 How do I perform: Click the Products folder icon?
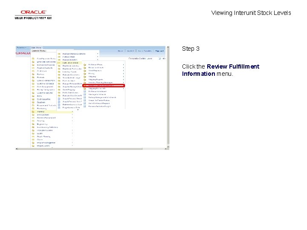click(33, 77)
